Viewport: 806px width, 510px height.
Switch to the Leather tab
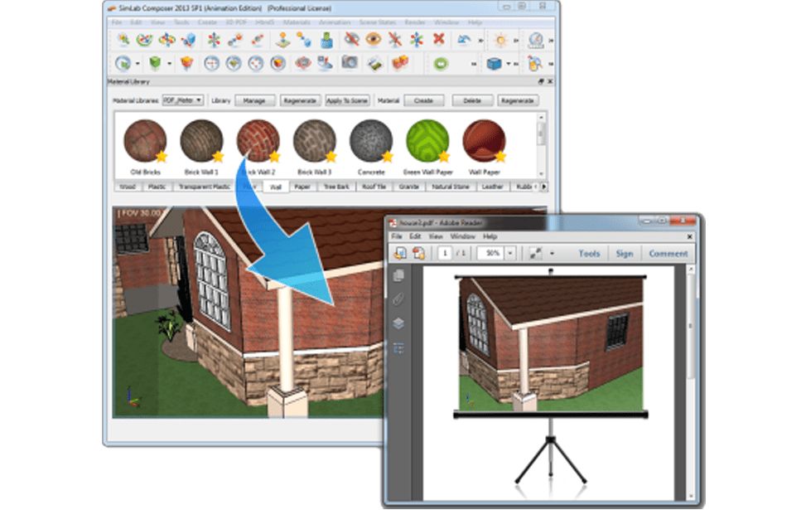tap(492, 187)
